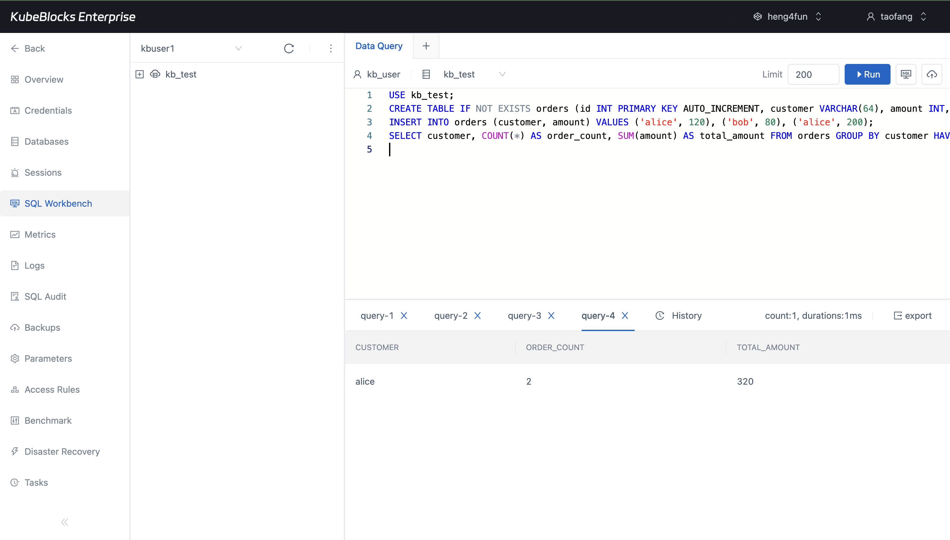This screenshot has width=950, height=540.
Task: Close the query-3 results tab
Action: pos(551,316)
